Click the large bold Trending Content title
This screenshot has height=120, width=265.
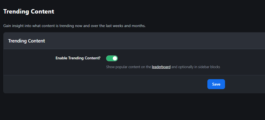click(x=29, y=12)
